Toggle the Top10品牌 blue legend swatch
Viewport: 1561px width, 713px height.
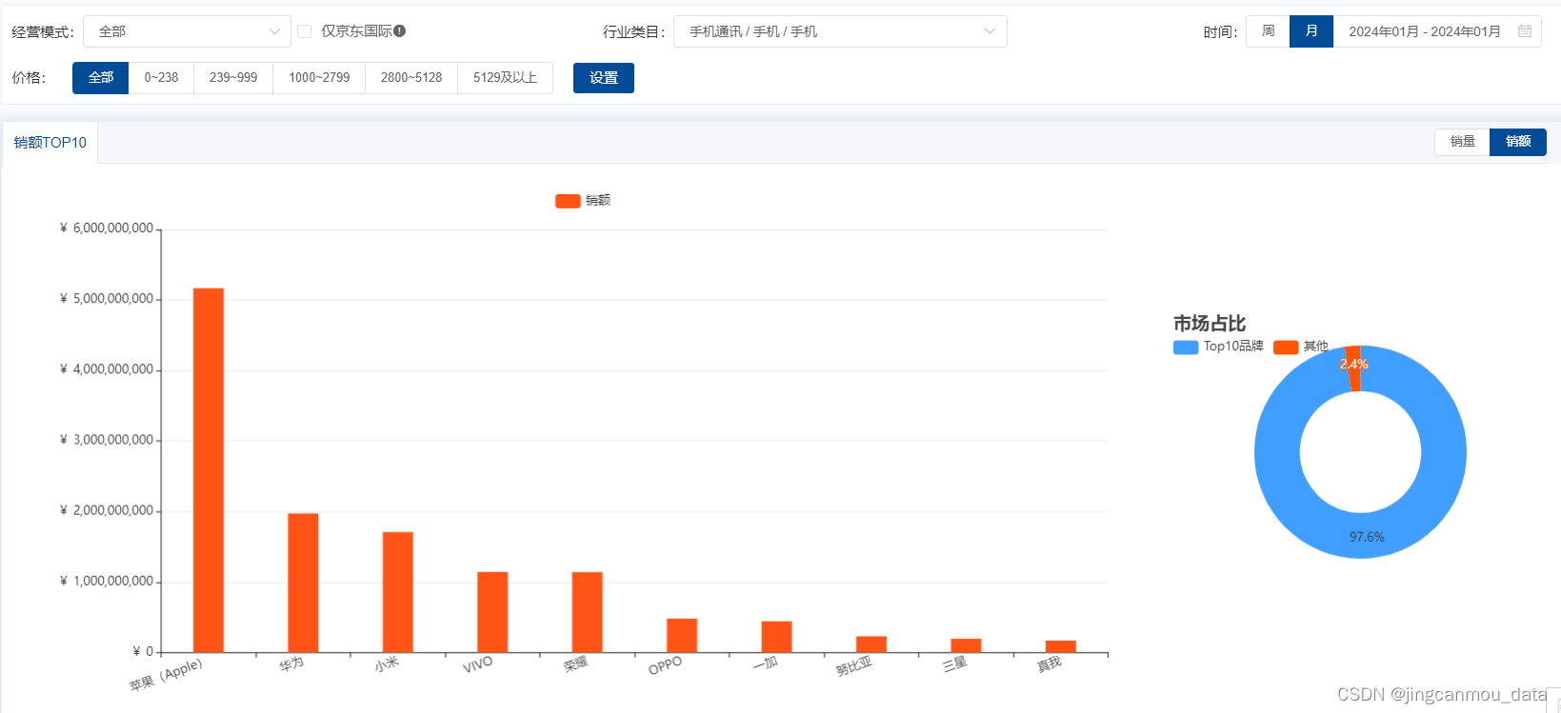point(1186,347)
